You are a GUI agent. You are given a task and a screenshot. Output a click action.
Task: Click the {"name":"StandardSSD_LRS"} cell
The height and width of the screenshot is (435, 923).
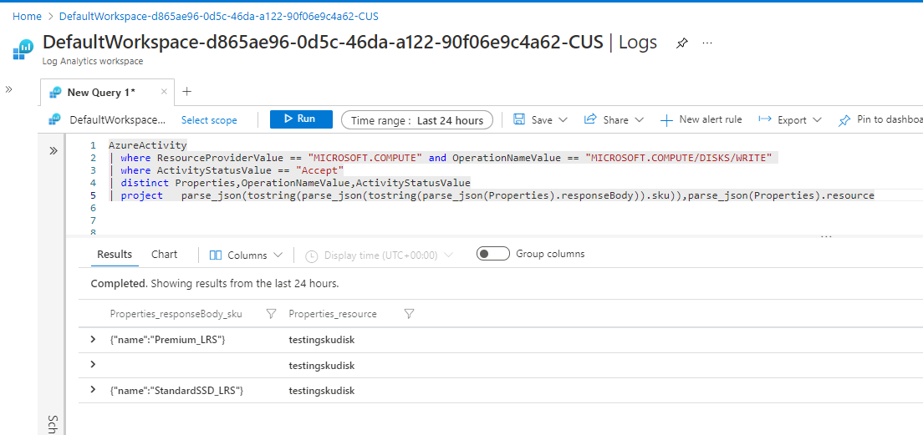176,390
